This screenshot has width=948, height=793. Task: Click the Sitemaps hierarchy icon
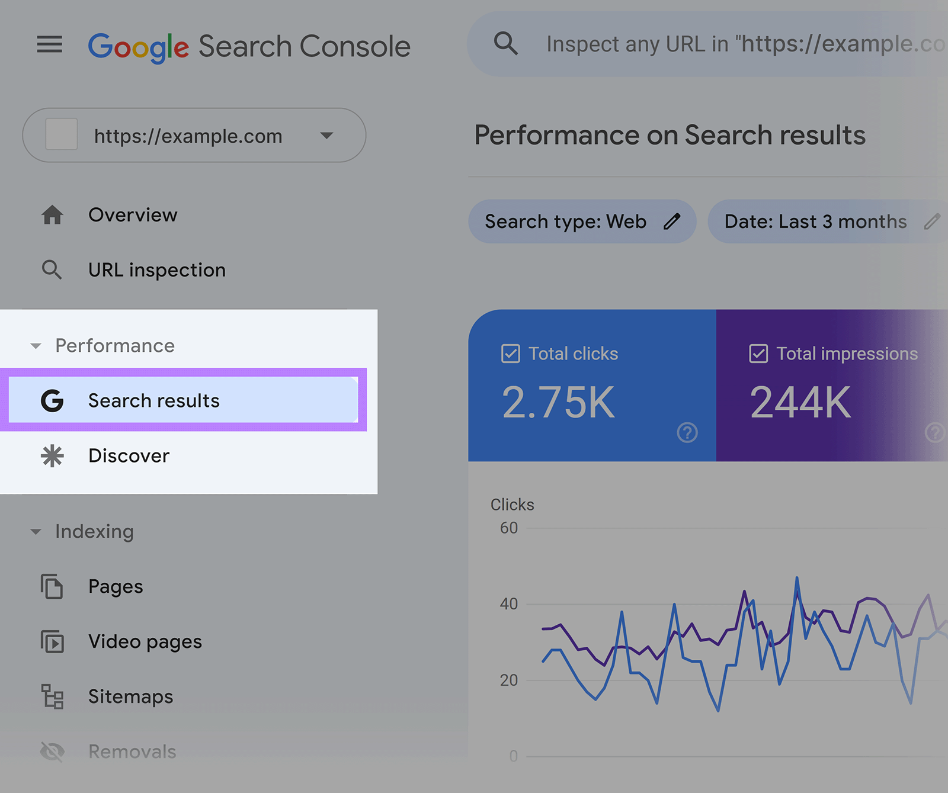point(52,697)
